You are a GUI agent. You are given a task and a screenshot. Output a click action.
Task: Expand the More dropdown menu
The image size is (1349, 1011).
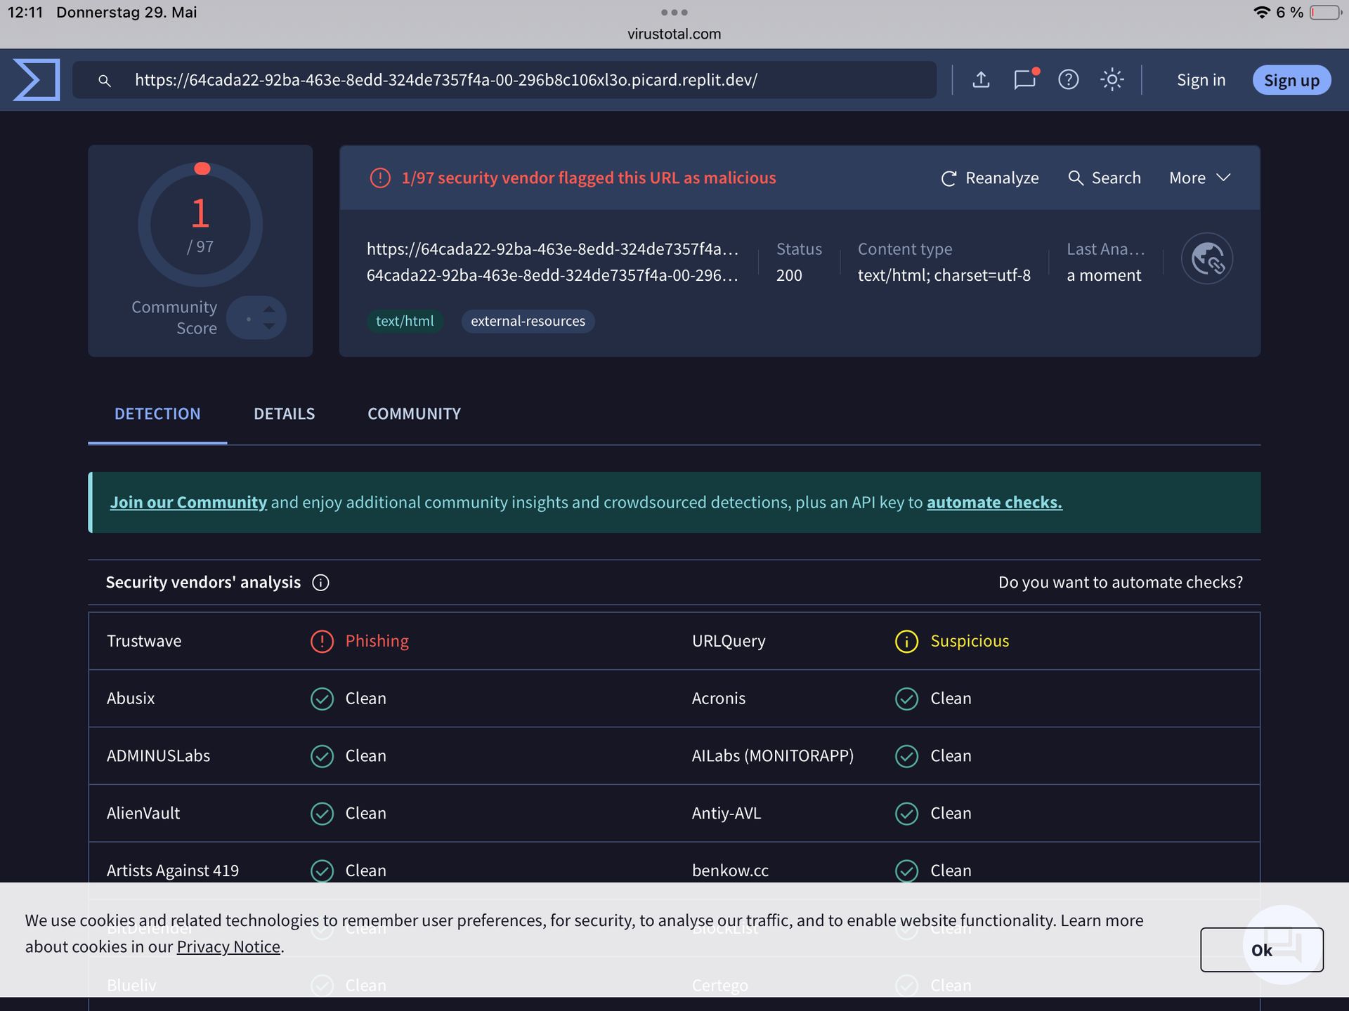point(1199,178)
